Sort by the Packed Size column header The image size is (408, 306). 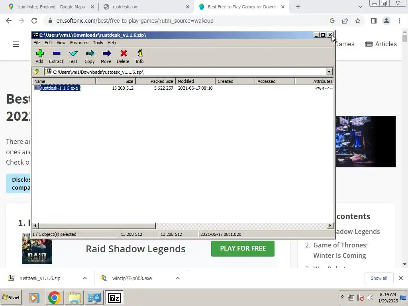point(156,81)
